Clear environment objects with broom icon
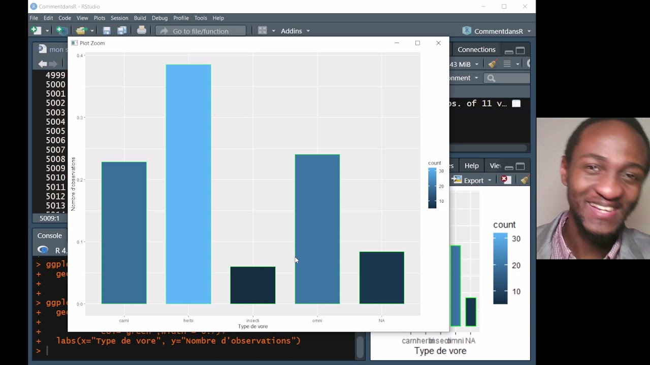650x365 pixels. click(492, 64)
